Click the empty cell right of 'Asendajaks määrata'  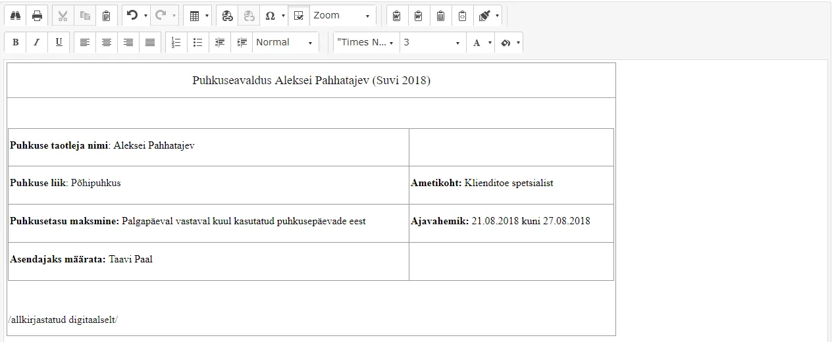511,261
